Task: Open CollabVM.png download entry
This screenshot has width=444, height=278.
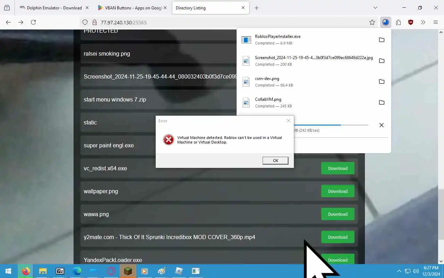Action: pyautogui.click(x=307, y=103)
